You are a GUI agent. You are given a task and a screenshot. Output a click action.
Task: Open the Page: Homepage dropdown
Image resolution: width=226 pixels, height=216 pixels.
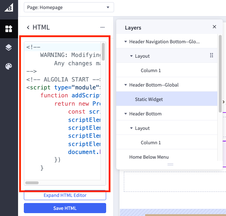(x=69, y=7)
